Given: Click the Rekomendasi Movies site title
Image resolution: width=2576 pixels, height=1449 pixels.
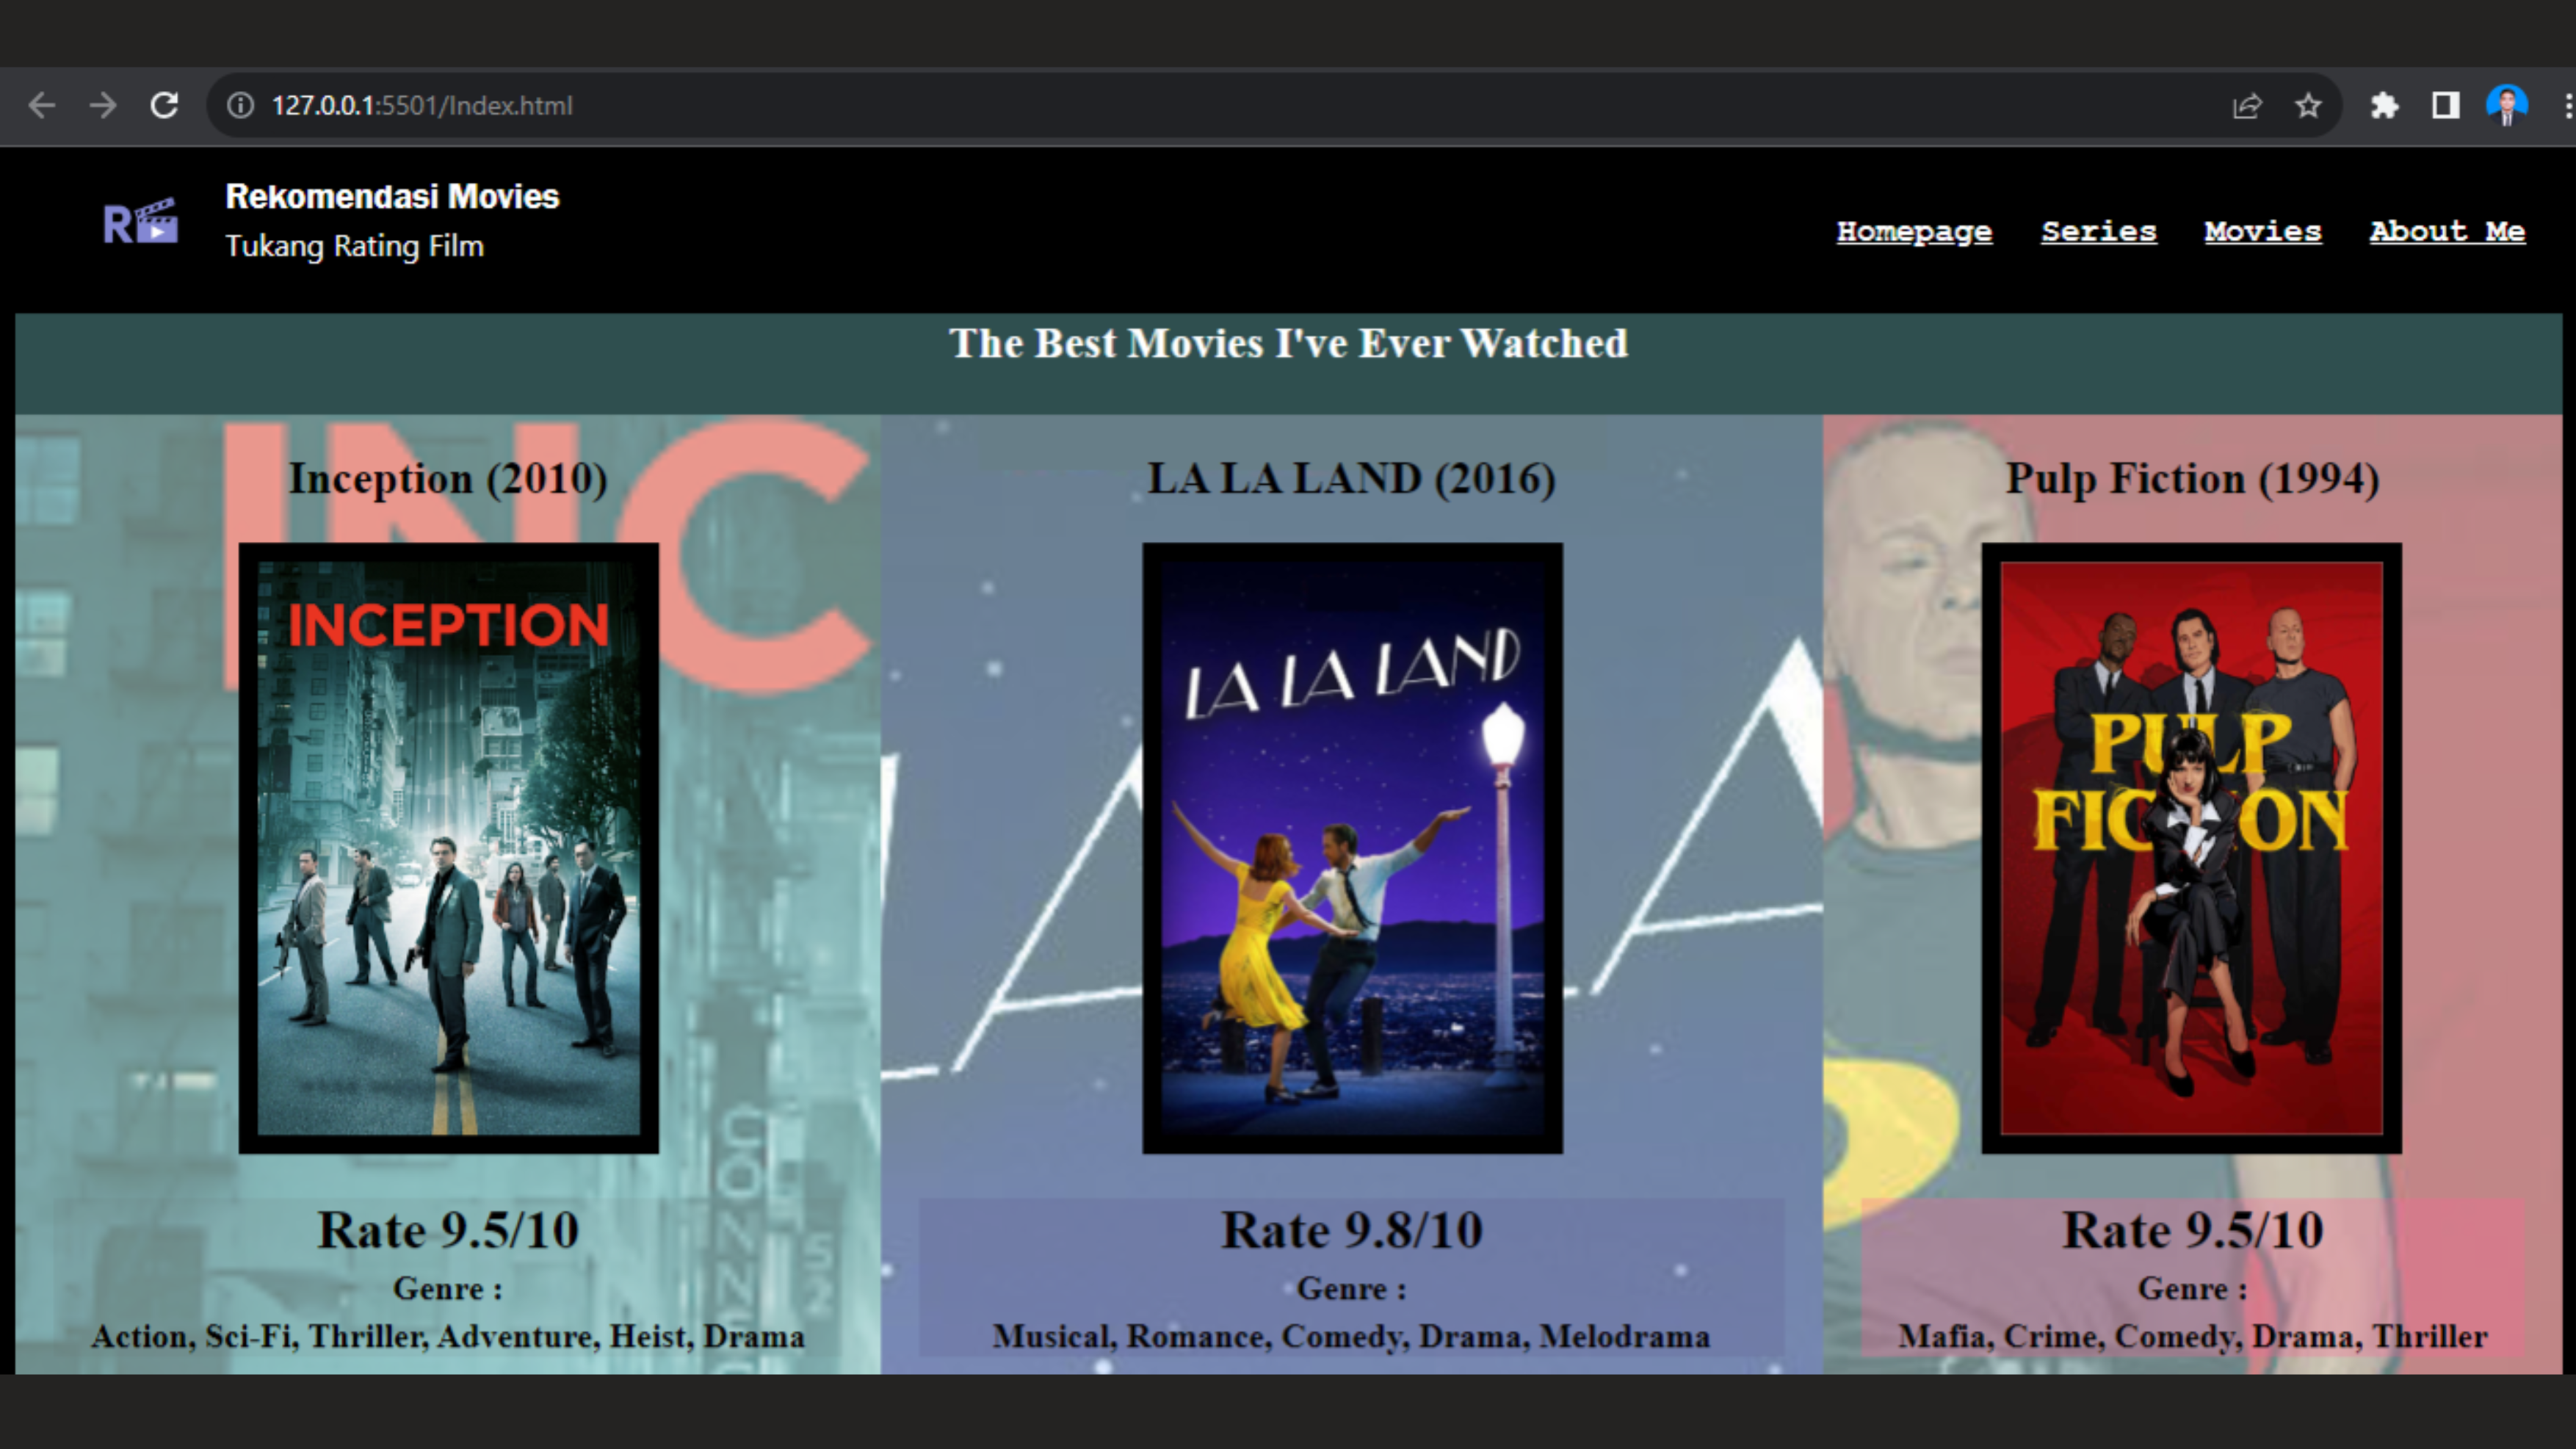Looking at the screenshot, I should (x=392, y=197).
